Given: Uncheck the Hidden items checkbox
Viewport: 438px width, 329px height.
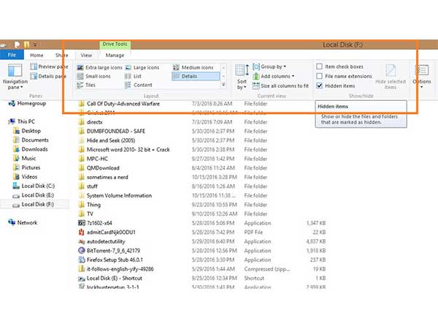Looking at the screenshot, I should coord(320,86).
